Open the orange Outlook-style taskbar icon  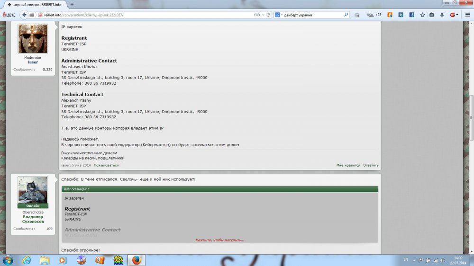(100, 260)
